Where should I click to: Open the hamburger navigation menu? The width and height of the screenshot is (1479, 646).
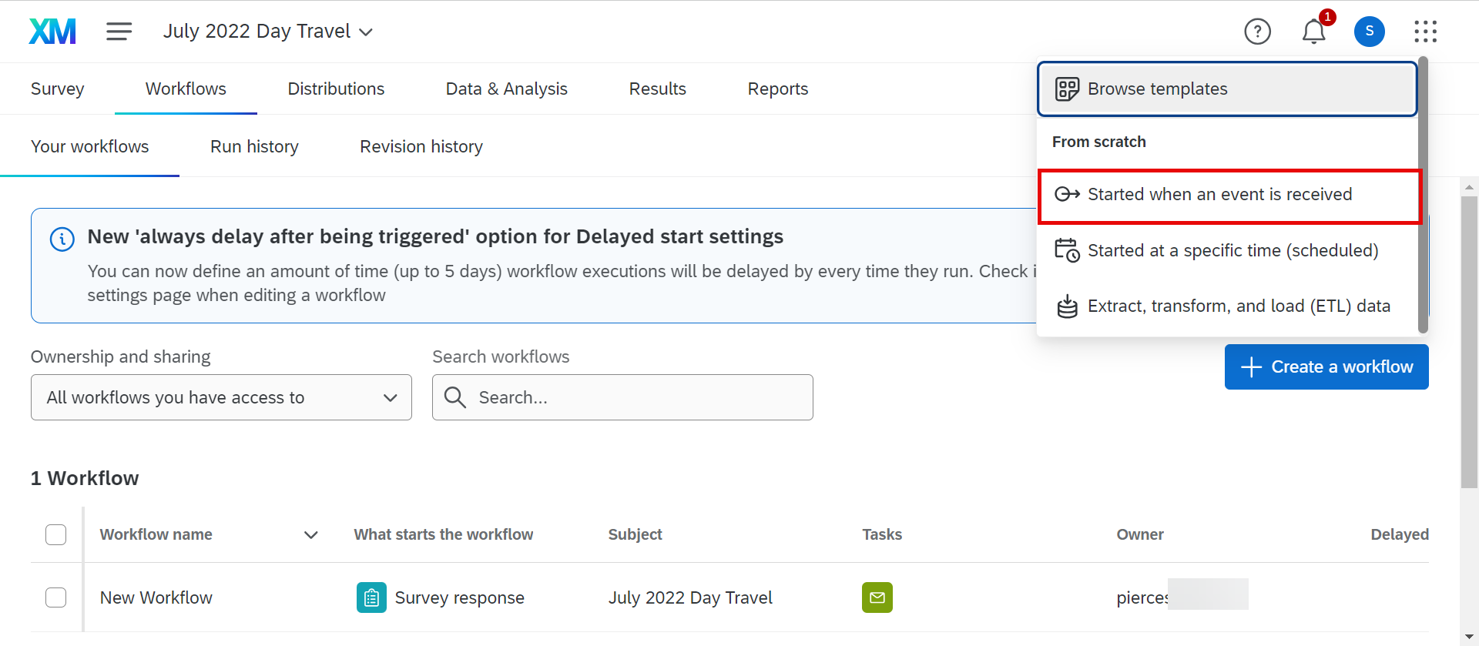[119, 32]
